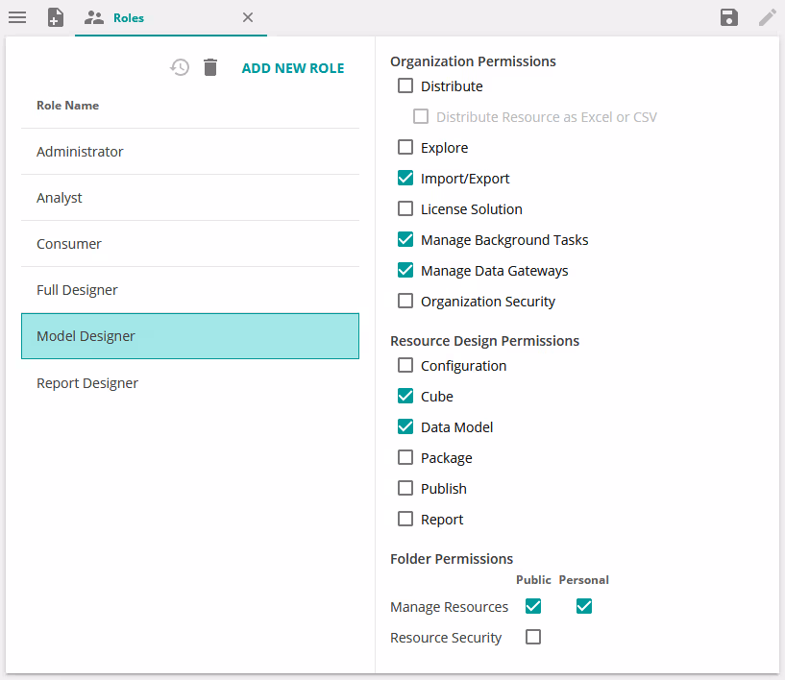
Task: Open the hamburger main menu
Action: click(x=17, y=17)
